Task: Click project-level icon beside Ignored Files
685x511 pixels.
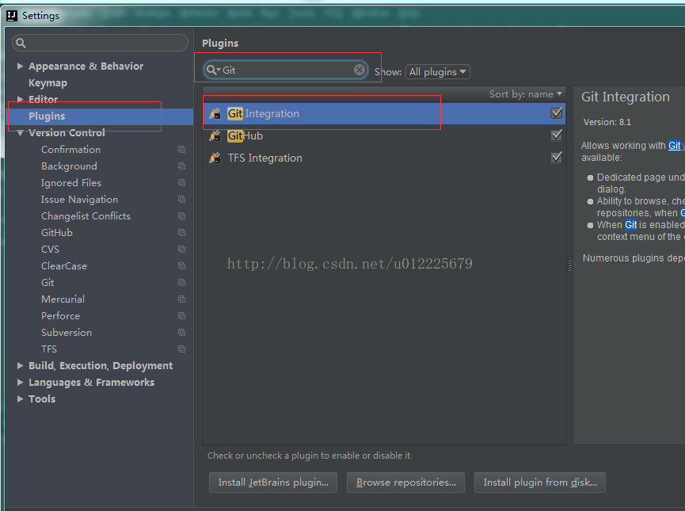Action: (181, 183)
